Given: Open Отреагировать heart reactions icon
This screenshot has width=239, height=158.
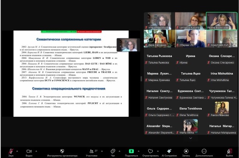Looking at the screenshot, I should click(150, 151).
